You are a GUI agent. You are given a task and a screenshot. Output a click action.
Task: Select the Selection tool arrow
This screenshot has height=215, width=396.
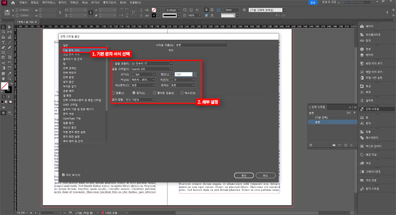[x=3, y=27]
